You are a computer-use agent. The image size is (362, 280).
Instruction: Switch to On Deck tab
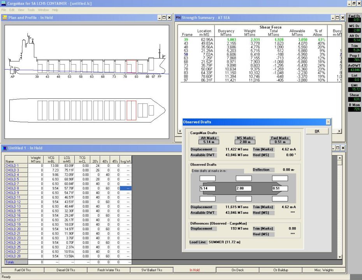coord(237,270)
